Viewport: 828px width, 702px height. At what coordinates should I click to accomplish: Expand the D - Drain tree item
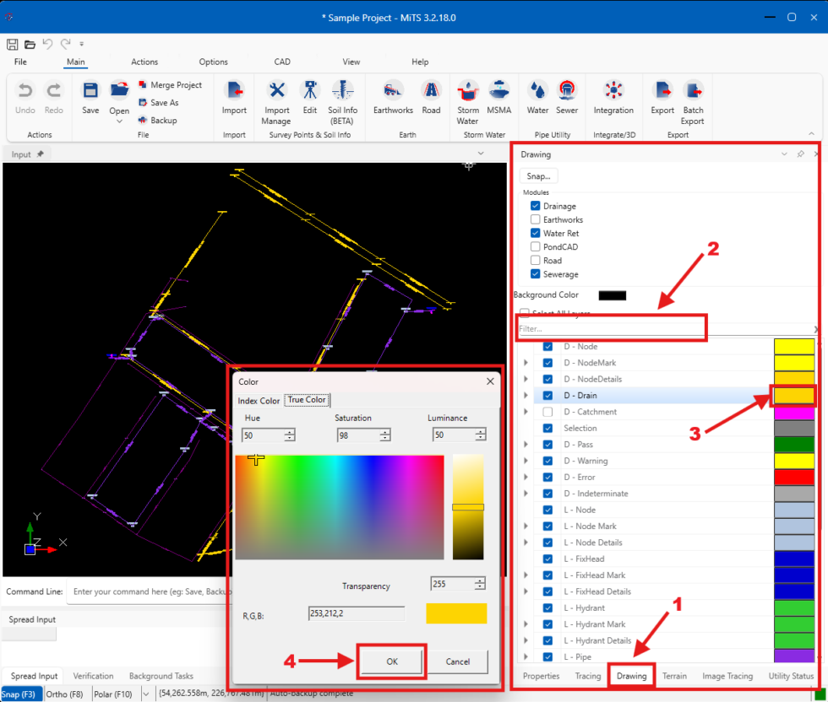[527, 395]
